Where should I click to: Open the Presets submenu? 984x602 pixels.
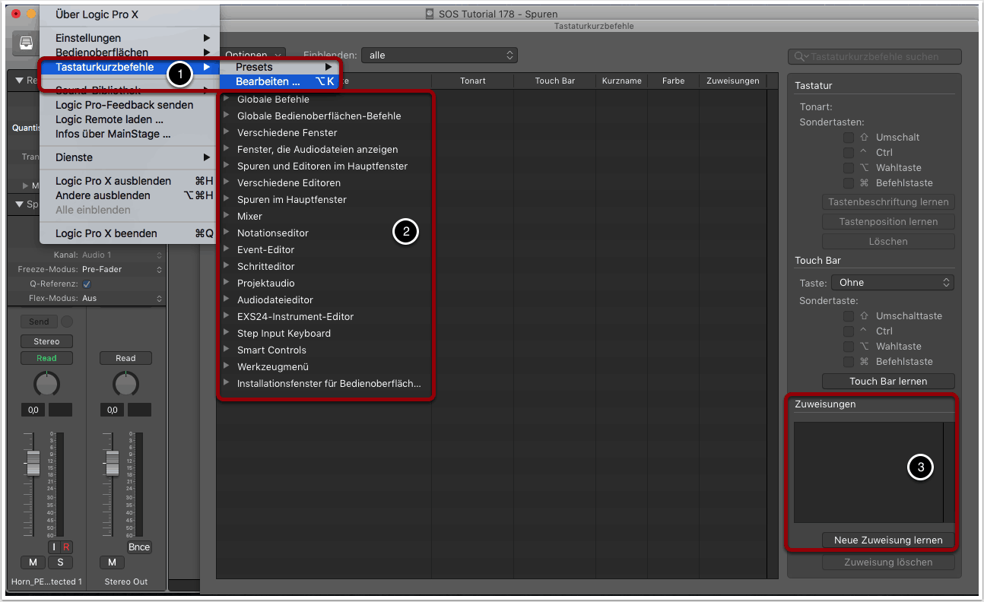281,67
